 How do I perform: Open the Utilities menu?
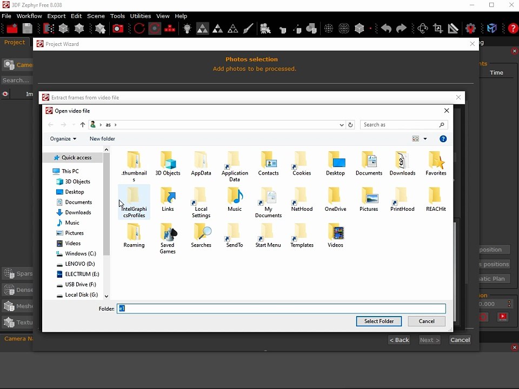pyautogui.click(x=141, y=16)
